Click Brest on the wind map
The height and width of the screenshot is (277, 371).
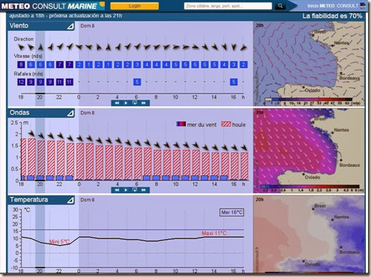pyautogui.click(x=320, y=32)
